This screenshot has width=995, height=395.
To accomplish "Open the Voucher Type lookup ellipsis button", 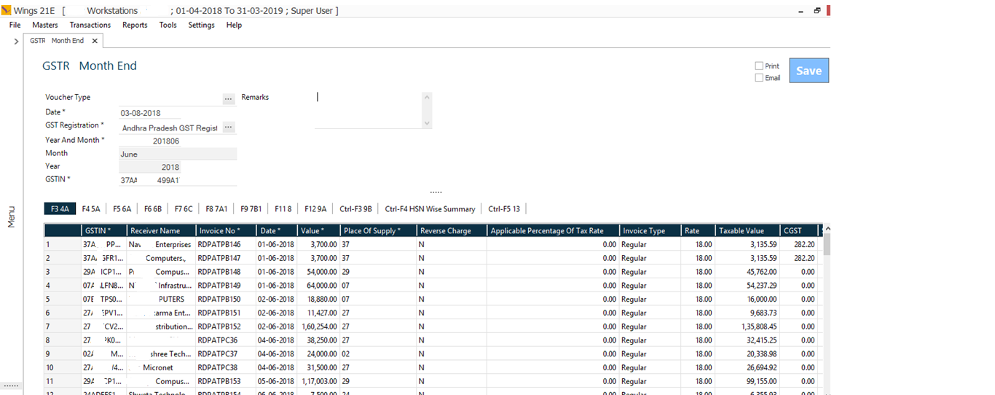I will [x=228, y=98].
